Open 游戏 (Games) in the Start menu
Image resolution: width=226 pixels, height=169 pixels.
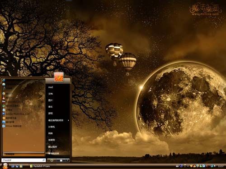coord(51,113)
